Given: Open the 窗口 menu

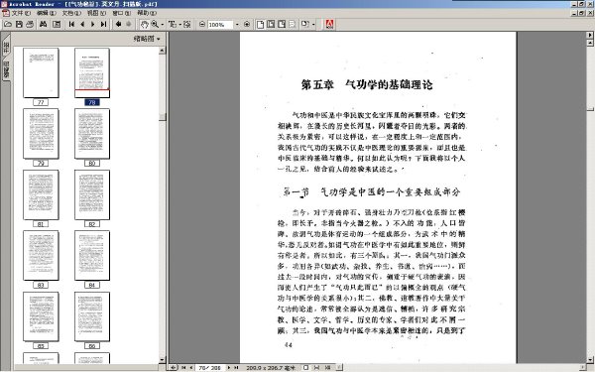Looking at the screenshot, I should pos(121,13).
